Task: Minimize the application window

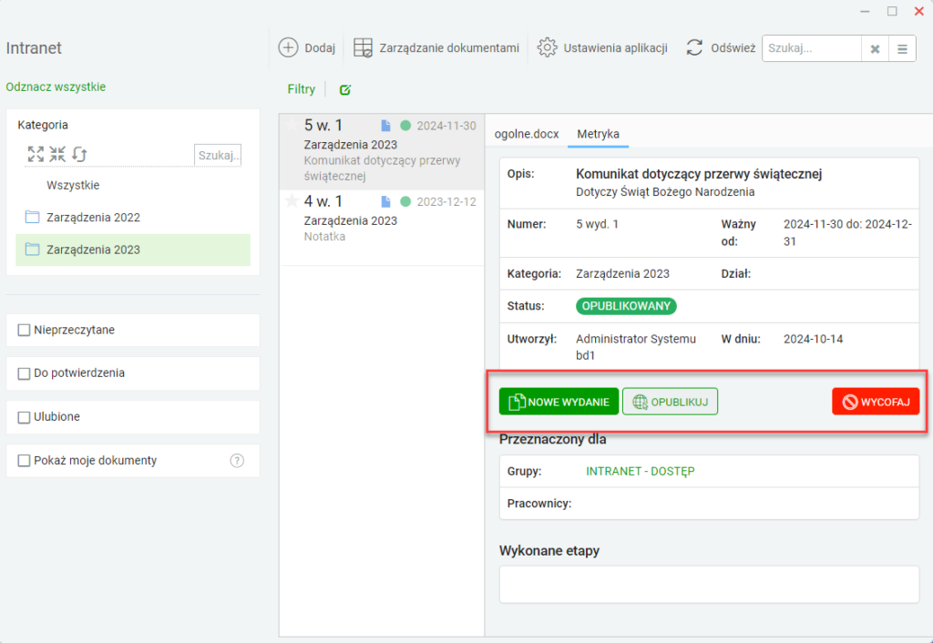Action: [x=866, y=11]
